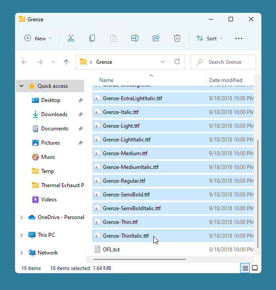The image size is (276, 290).
Task: Click the Delete trash can icon
Action: click(177, 38)
